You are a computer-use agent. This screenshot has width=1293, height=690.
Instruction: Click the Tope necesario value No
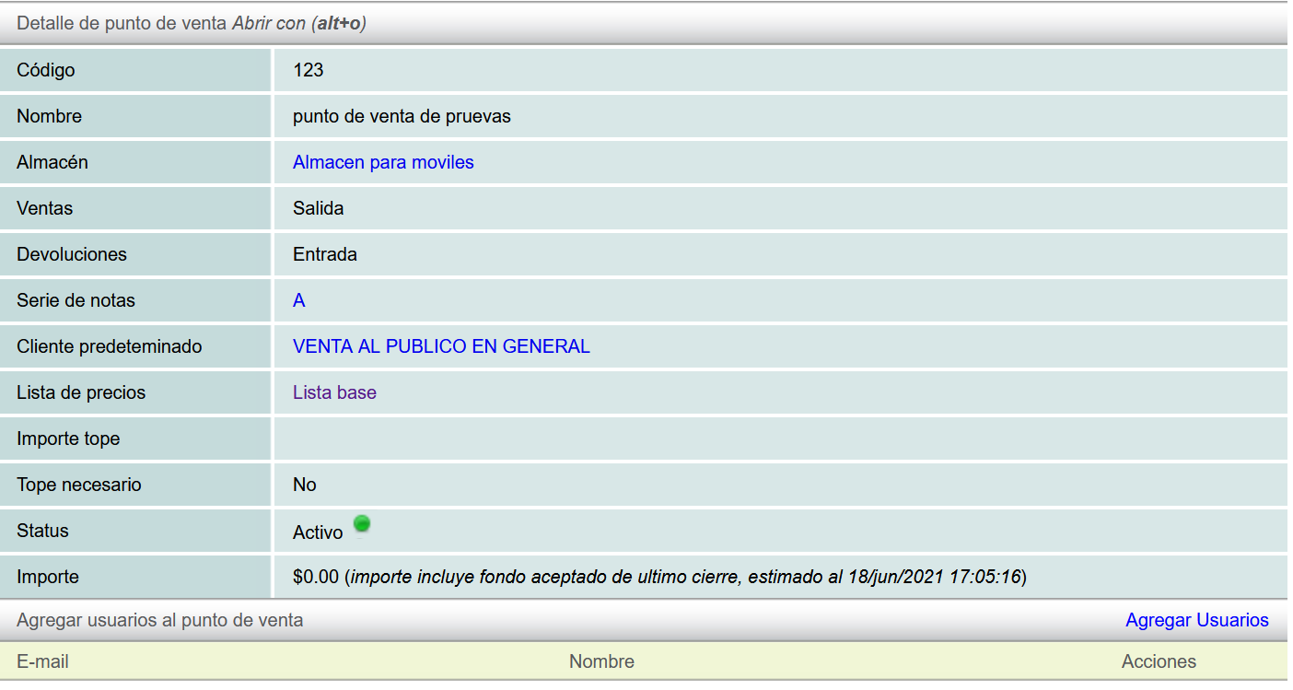point(304,485)
